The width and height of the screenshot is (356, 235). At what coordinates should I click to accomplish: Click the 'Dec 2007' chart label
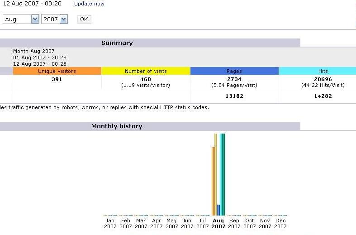pyautogui.click(x=280, y=224)
